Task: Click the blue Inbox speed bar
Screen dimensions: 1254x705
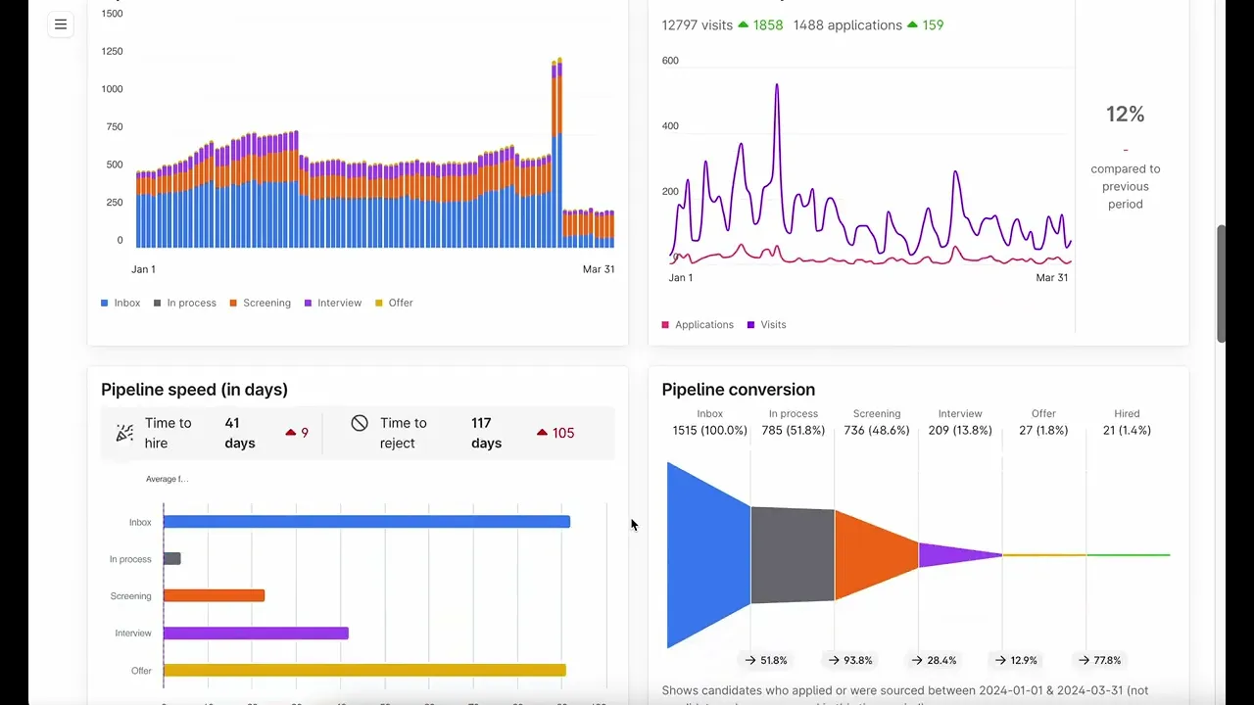Action: 366,522
